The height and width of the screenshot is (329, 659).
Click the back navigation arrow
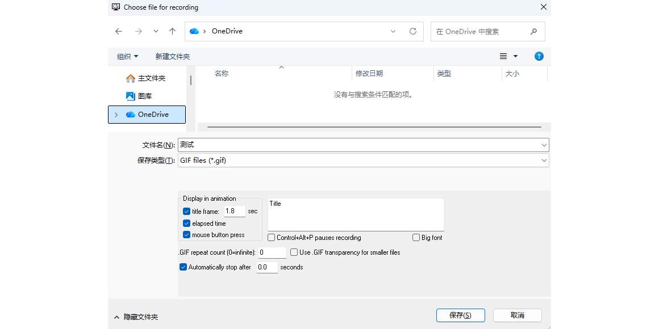point(119,31)
